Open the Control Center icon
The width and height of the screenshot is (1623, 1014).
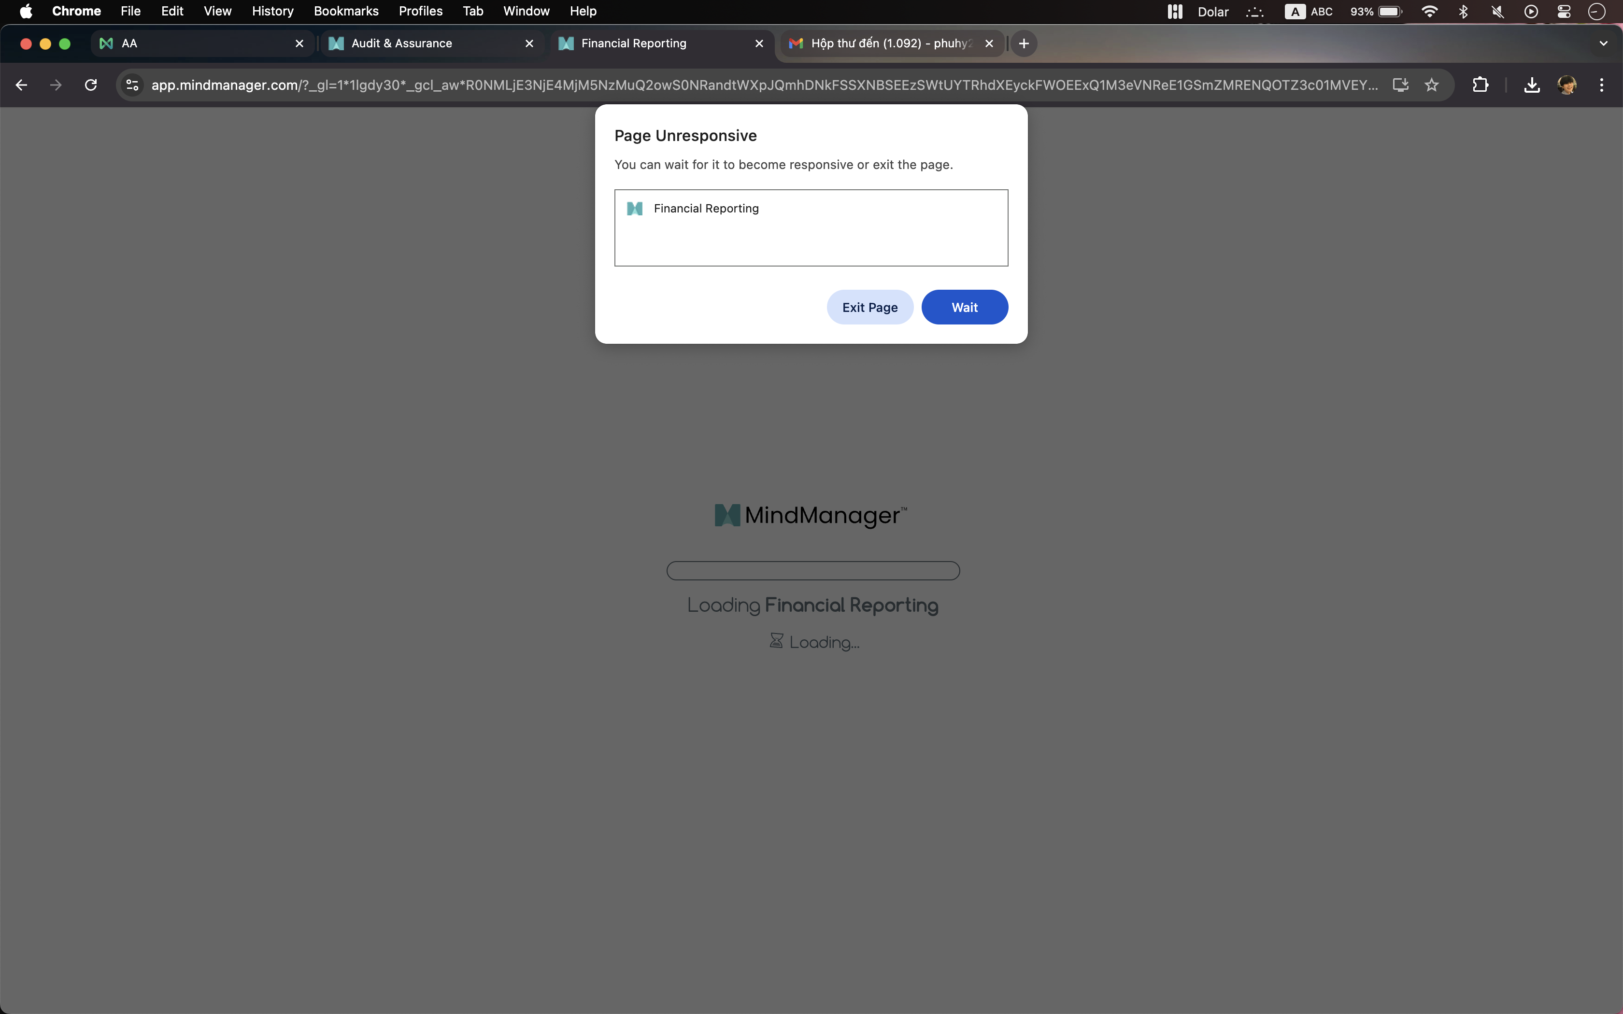[1564, 12]
